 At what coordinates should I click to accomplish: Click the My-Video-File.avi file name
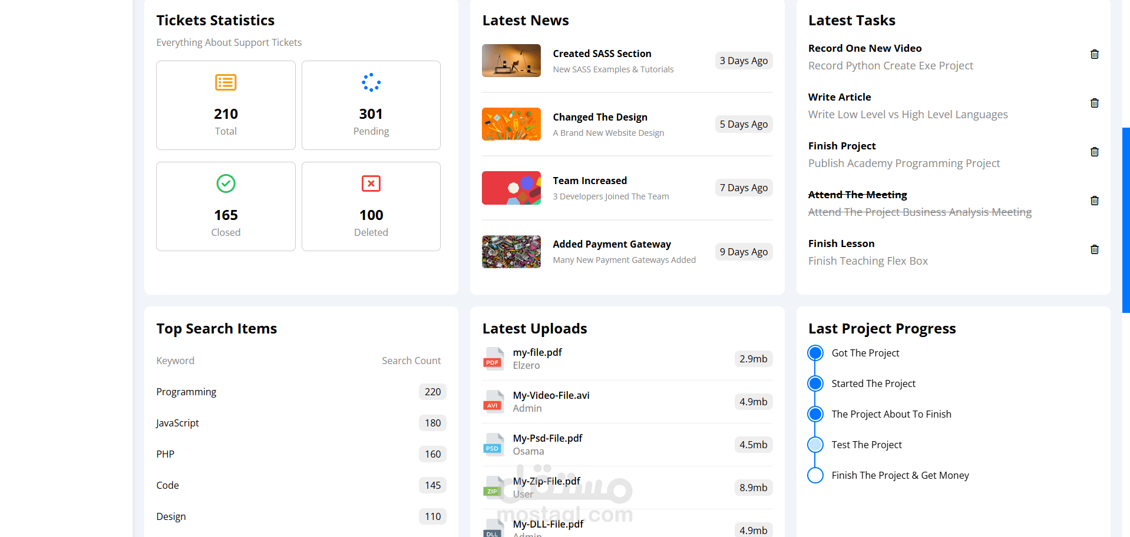tap(551, 395)
